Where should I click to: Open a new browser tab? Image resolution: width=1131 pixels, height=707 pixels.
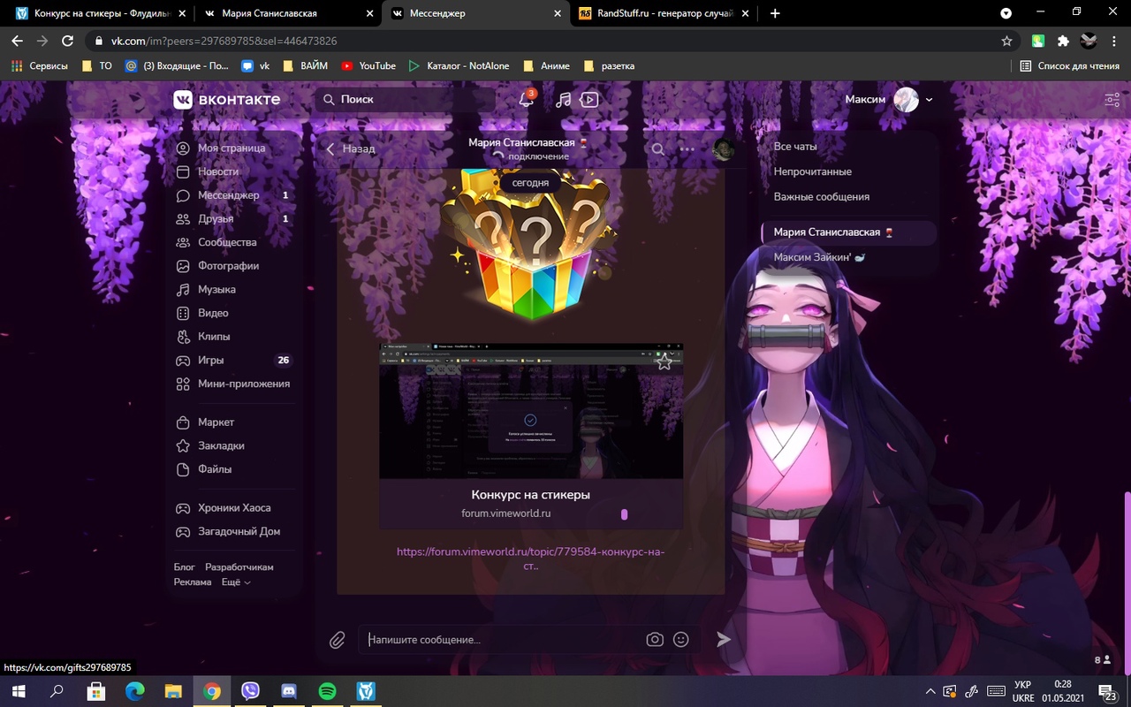coord(775,13)
